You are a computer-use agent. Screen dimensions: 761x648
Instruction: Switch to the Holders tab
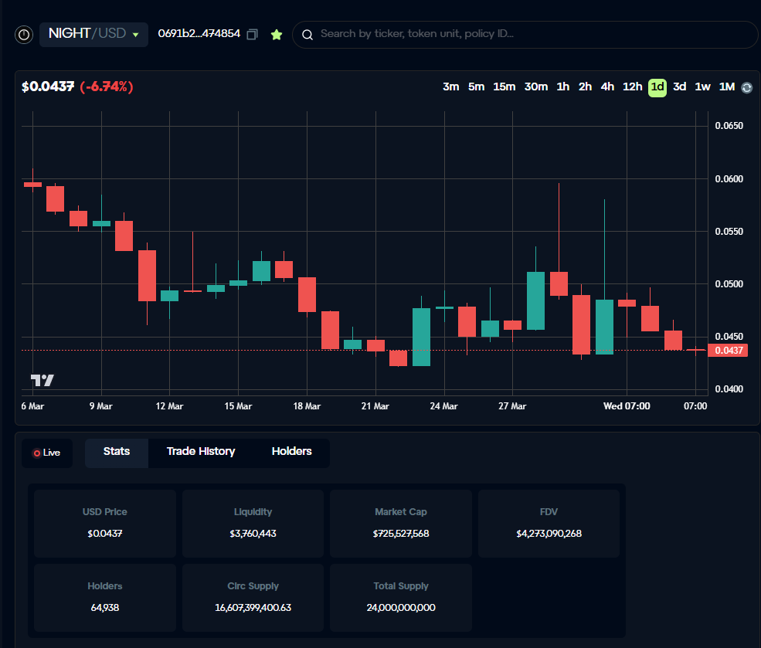(291, 452)
